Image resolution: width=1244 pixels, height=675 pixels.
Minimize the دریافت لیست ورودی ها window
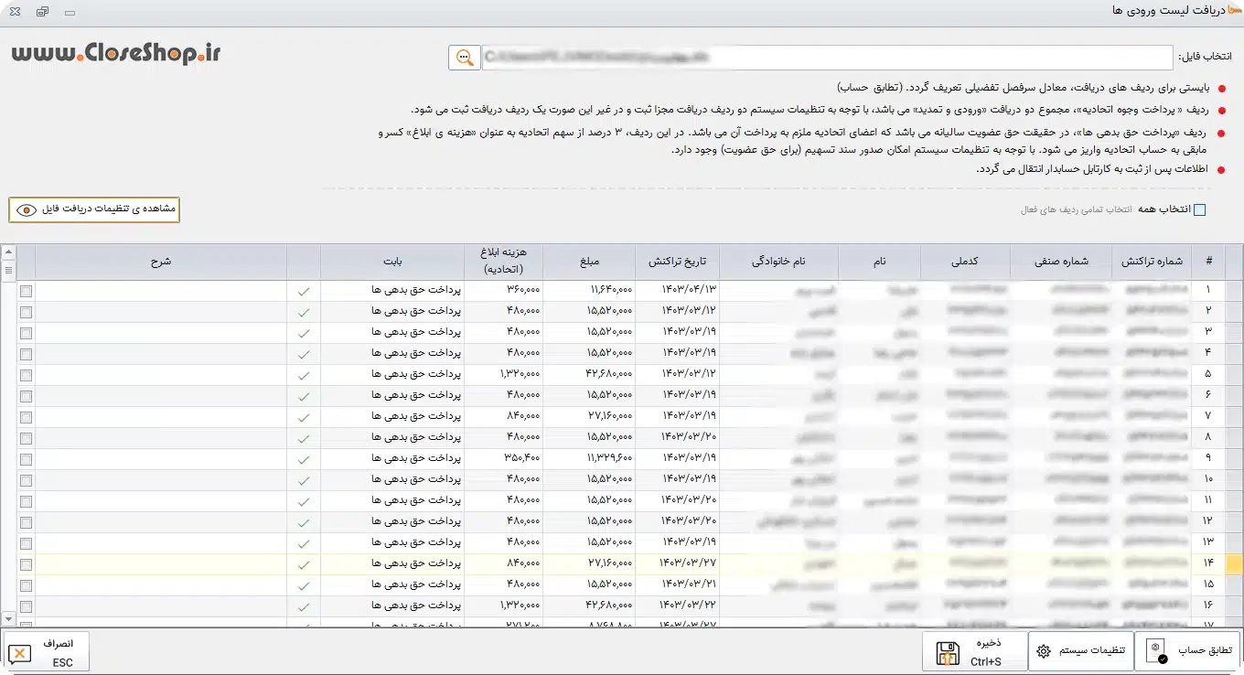pos(70,13)
